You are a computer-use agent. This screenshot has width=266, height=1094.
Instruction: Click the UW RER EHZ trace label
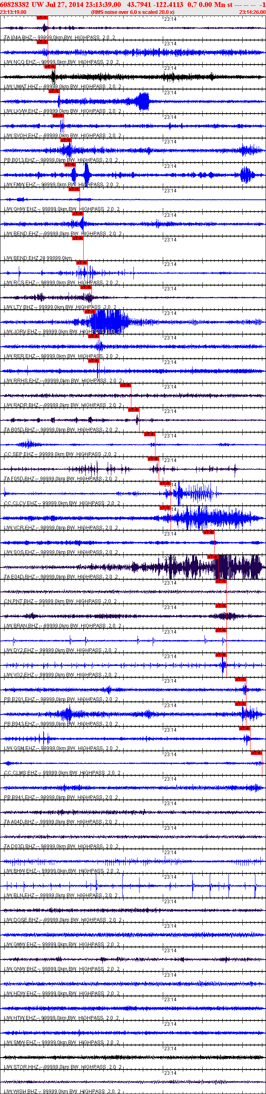pyautogui.click(x=61, y=357)
